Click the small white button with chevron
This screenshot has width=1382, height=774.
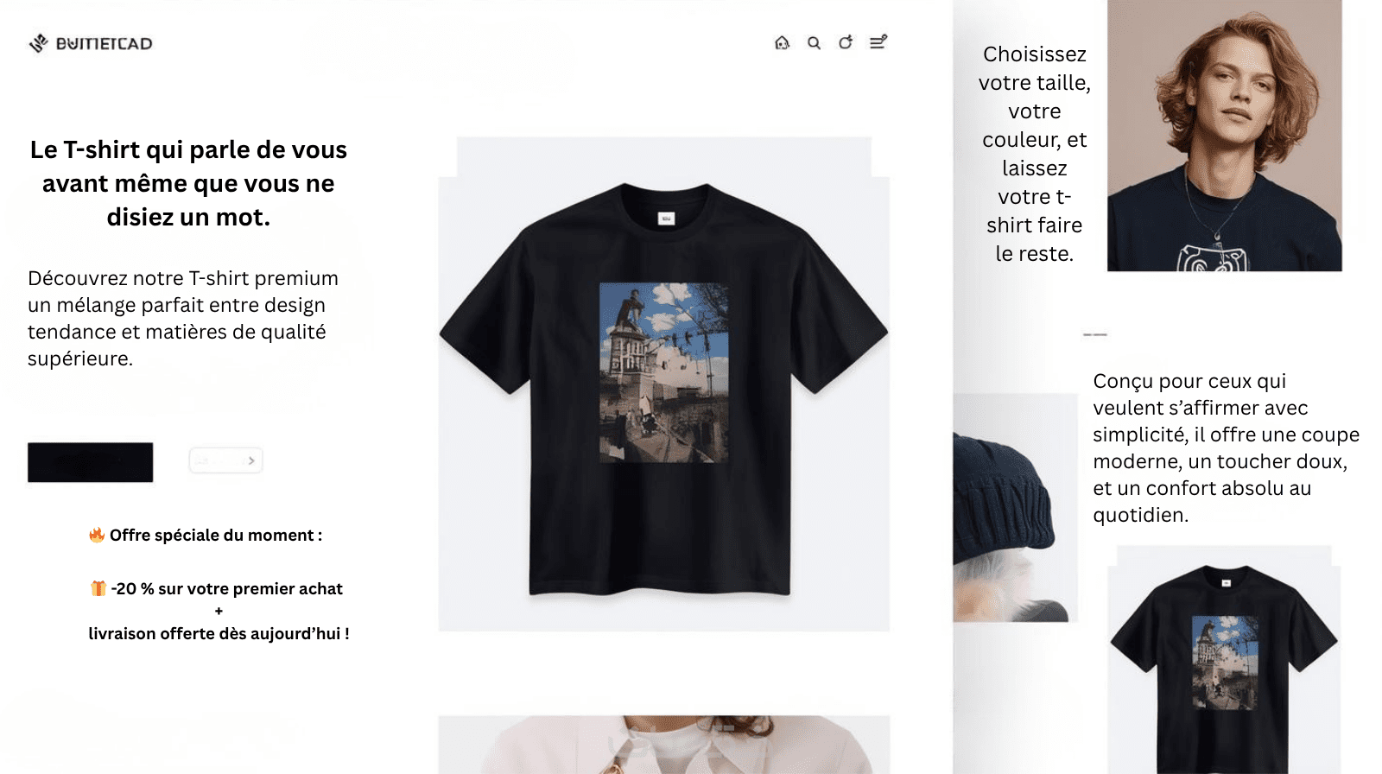pyautogui.click(x=225, y=460)
